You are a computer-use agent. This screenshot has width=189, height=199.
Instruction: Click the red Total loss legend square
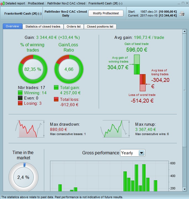pos(56,99)
